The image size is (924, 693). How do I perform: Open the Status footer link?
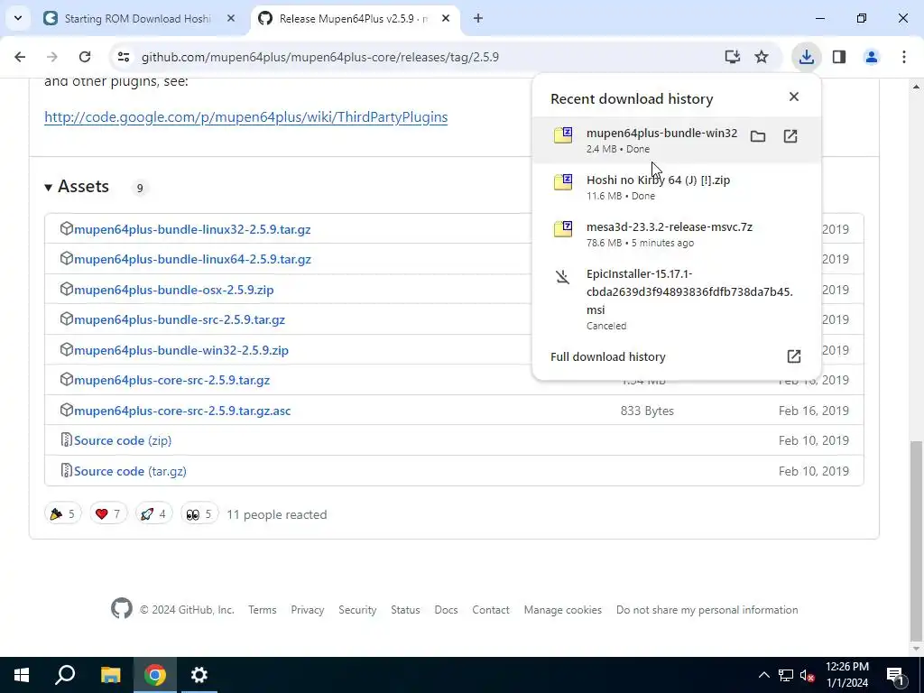[x=405, y=610]
